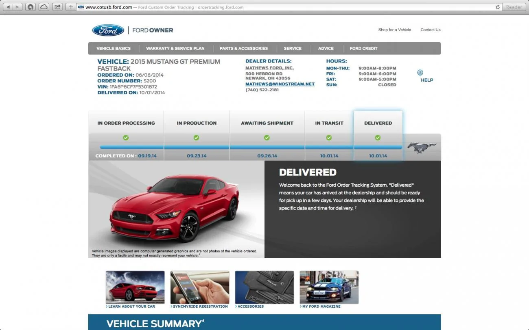Click green checkmark under In Production
Image resolution: width=529 pixels, height=330 pixels.
(x=197, y=138)
